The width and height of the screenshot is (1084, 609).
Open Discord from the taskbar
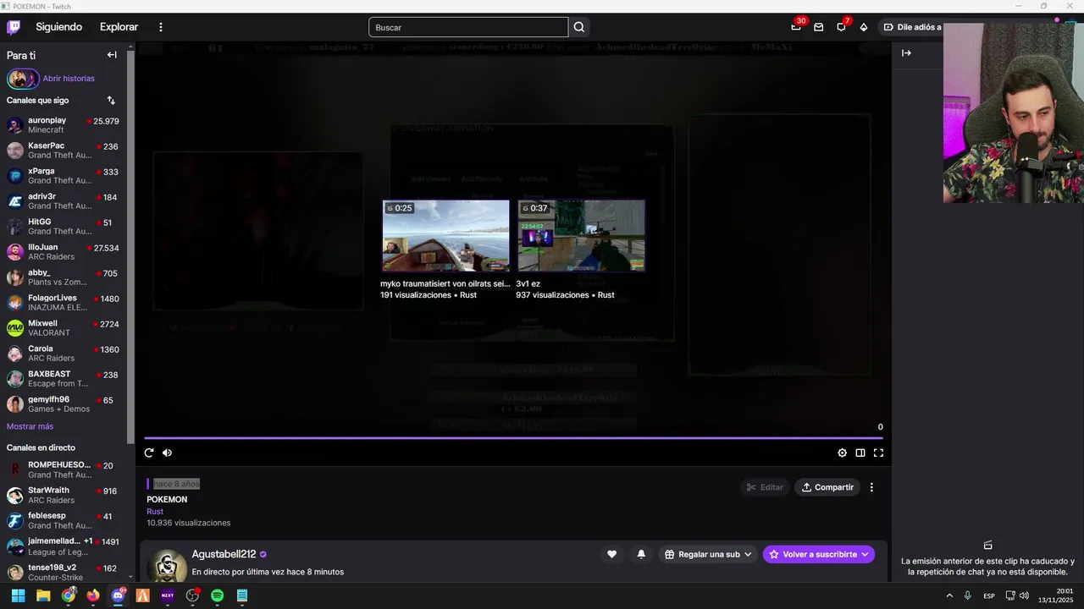pyautogui.click(x=118, y=595)
